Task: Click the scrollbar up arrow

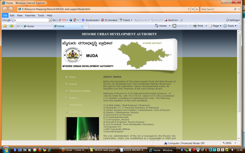Action: coord(239,32)
